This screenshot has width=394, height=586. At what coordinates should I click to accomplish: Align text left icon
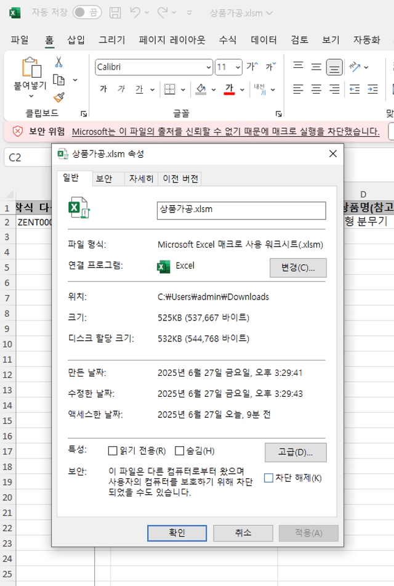pyautogui.click(x=298, y=89)
